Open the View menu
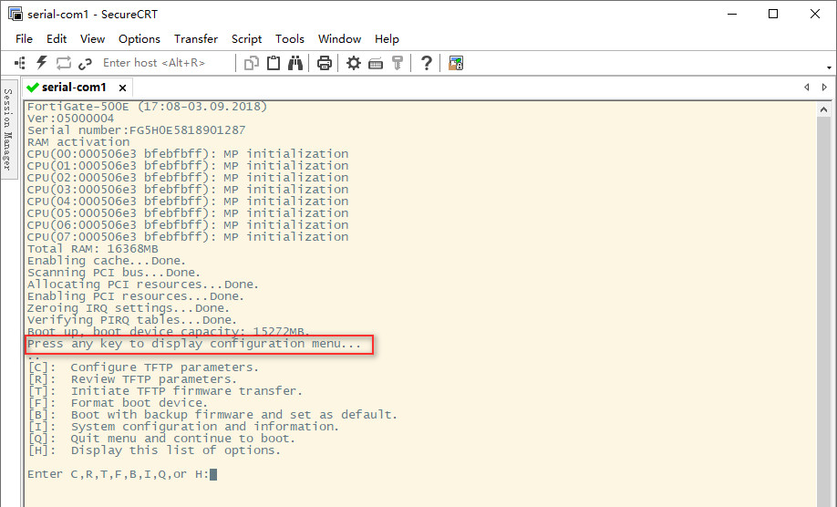Image resolution: width=837 pixels, height=507 pixels. tap(92, 39)
